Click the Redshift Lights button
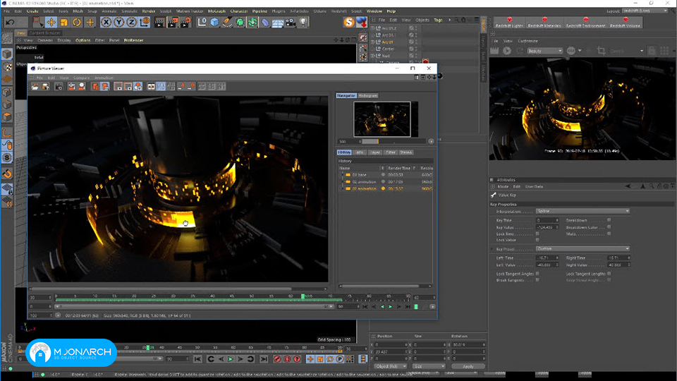This screenshot has height=381, width=677. click(509, 23)
